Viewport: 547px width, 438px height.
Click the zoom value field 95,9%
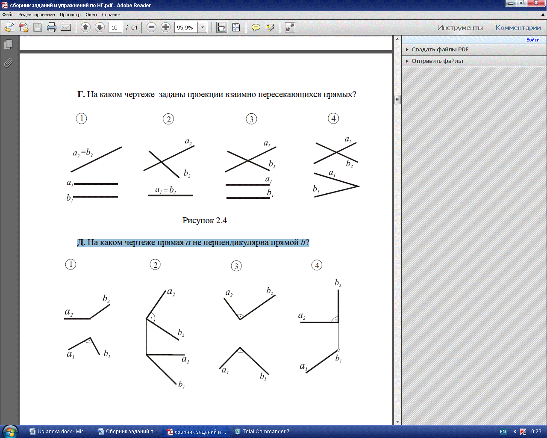pos(186,27)
